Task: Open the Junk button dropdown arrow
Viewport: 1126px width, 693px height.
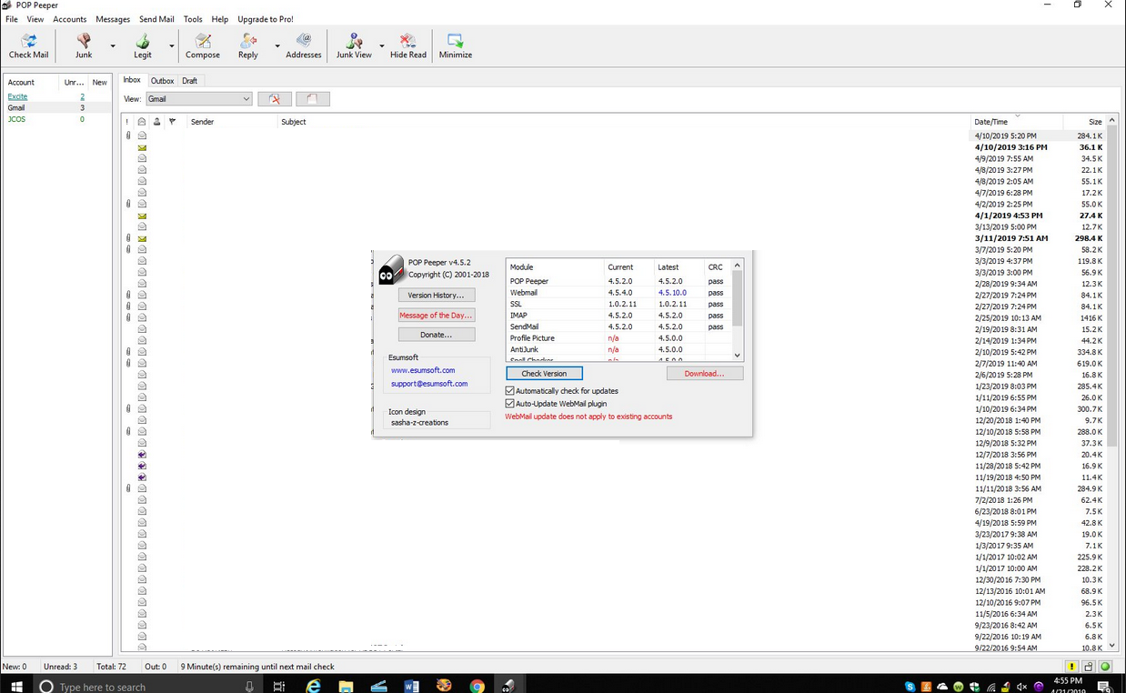Action: click(113, 45)
